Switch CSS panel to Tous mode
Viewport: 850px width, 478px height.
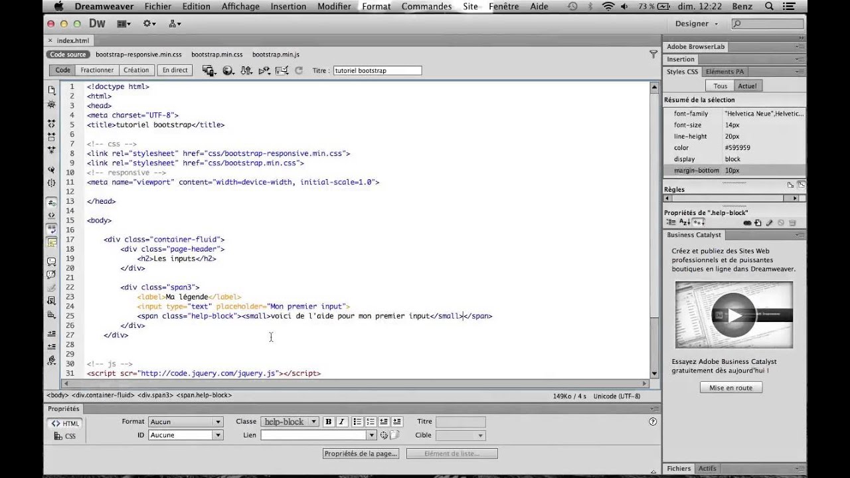coord(720,86)
